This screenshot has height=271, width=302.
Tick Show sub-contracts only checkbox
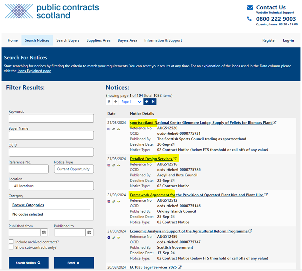tap(11, 247)
